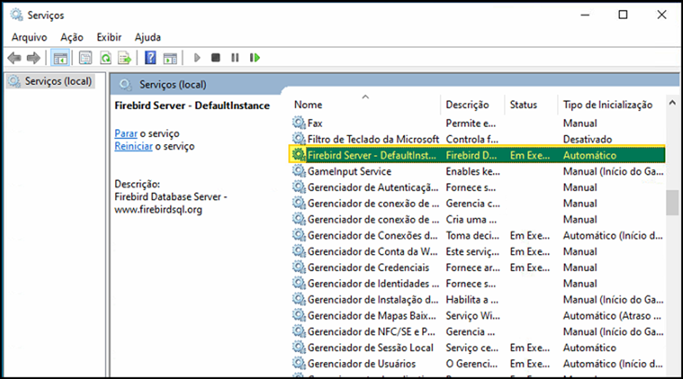Image resolution: width=683 pixels, height=379 pixels.
Task: Select Gerenciador de Conexões d... row name
Action: [372, 236]
